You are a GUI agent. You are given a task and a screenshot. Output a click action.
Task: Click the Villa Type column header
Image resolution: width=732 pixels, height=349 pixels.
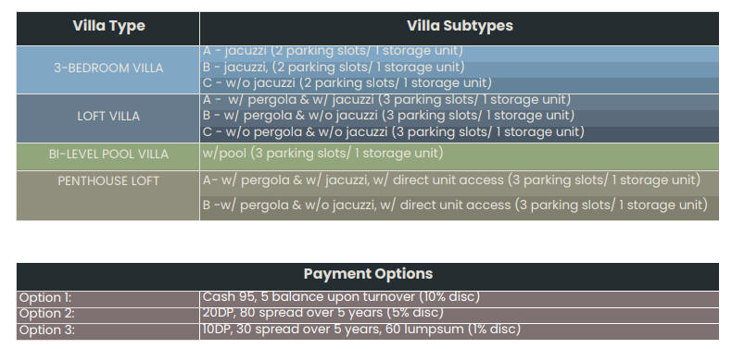pos(107,29)
